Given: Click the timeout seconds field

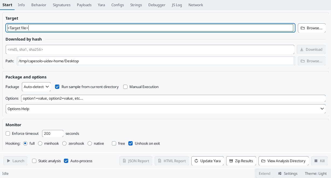Looking at the screenshot, I should [x=53, y=133].
